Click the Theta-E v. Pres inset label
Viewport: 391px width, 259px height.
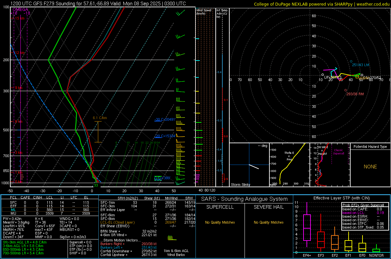pyautogui.click(x=289, y=156)
